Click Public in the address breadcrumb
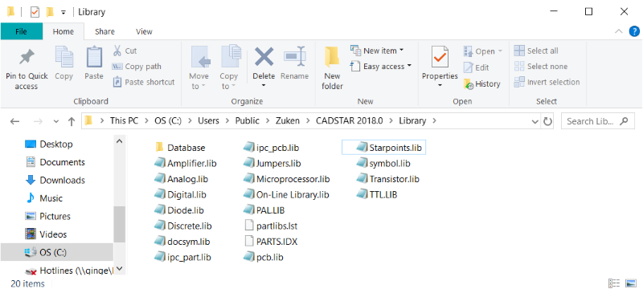Screen dimensions: 643x293 coord(248,121)
